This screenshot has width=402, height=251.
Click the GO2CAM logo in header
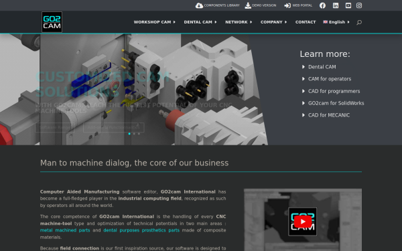(x=52, y=22)
